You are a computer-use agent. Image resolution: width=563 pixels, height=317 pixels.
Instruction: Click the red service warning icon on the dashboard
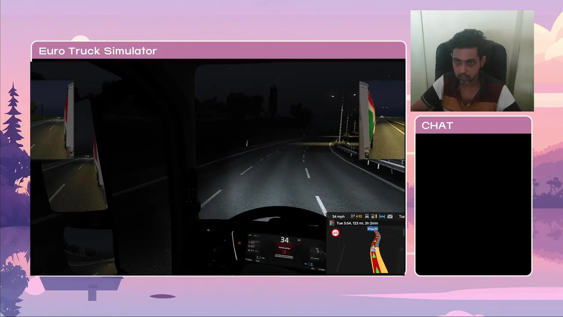[x=284, y=251]
